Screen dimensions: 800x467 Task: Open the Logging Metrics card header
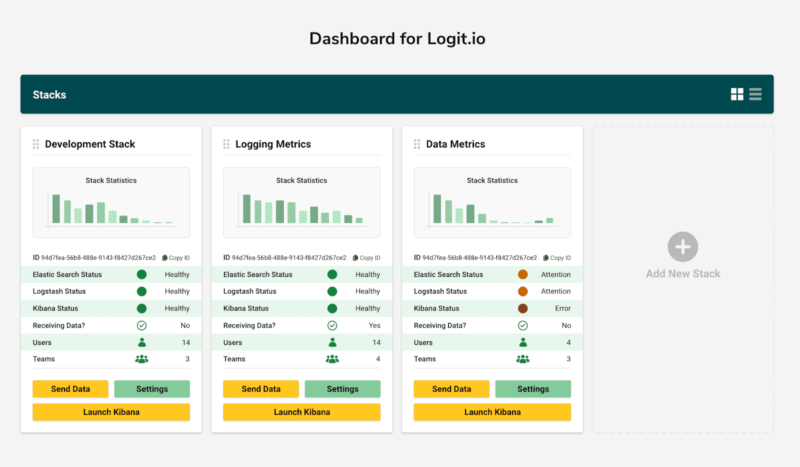point(273,144)
